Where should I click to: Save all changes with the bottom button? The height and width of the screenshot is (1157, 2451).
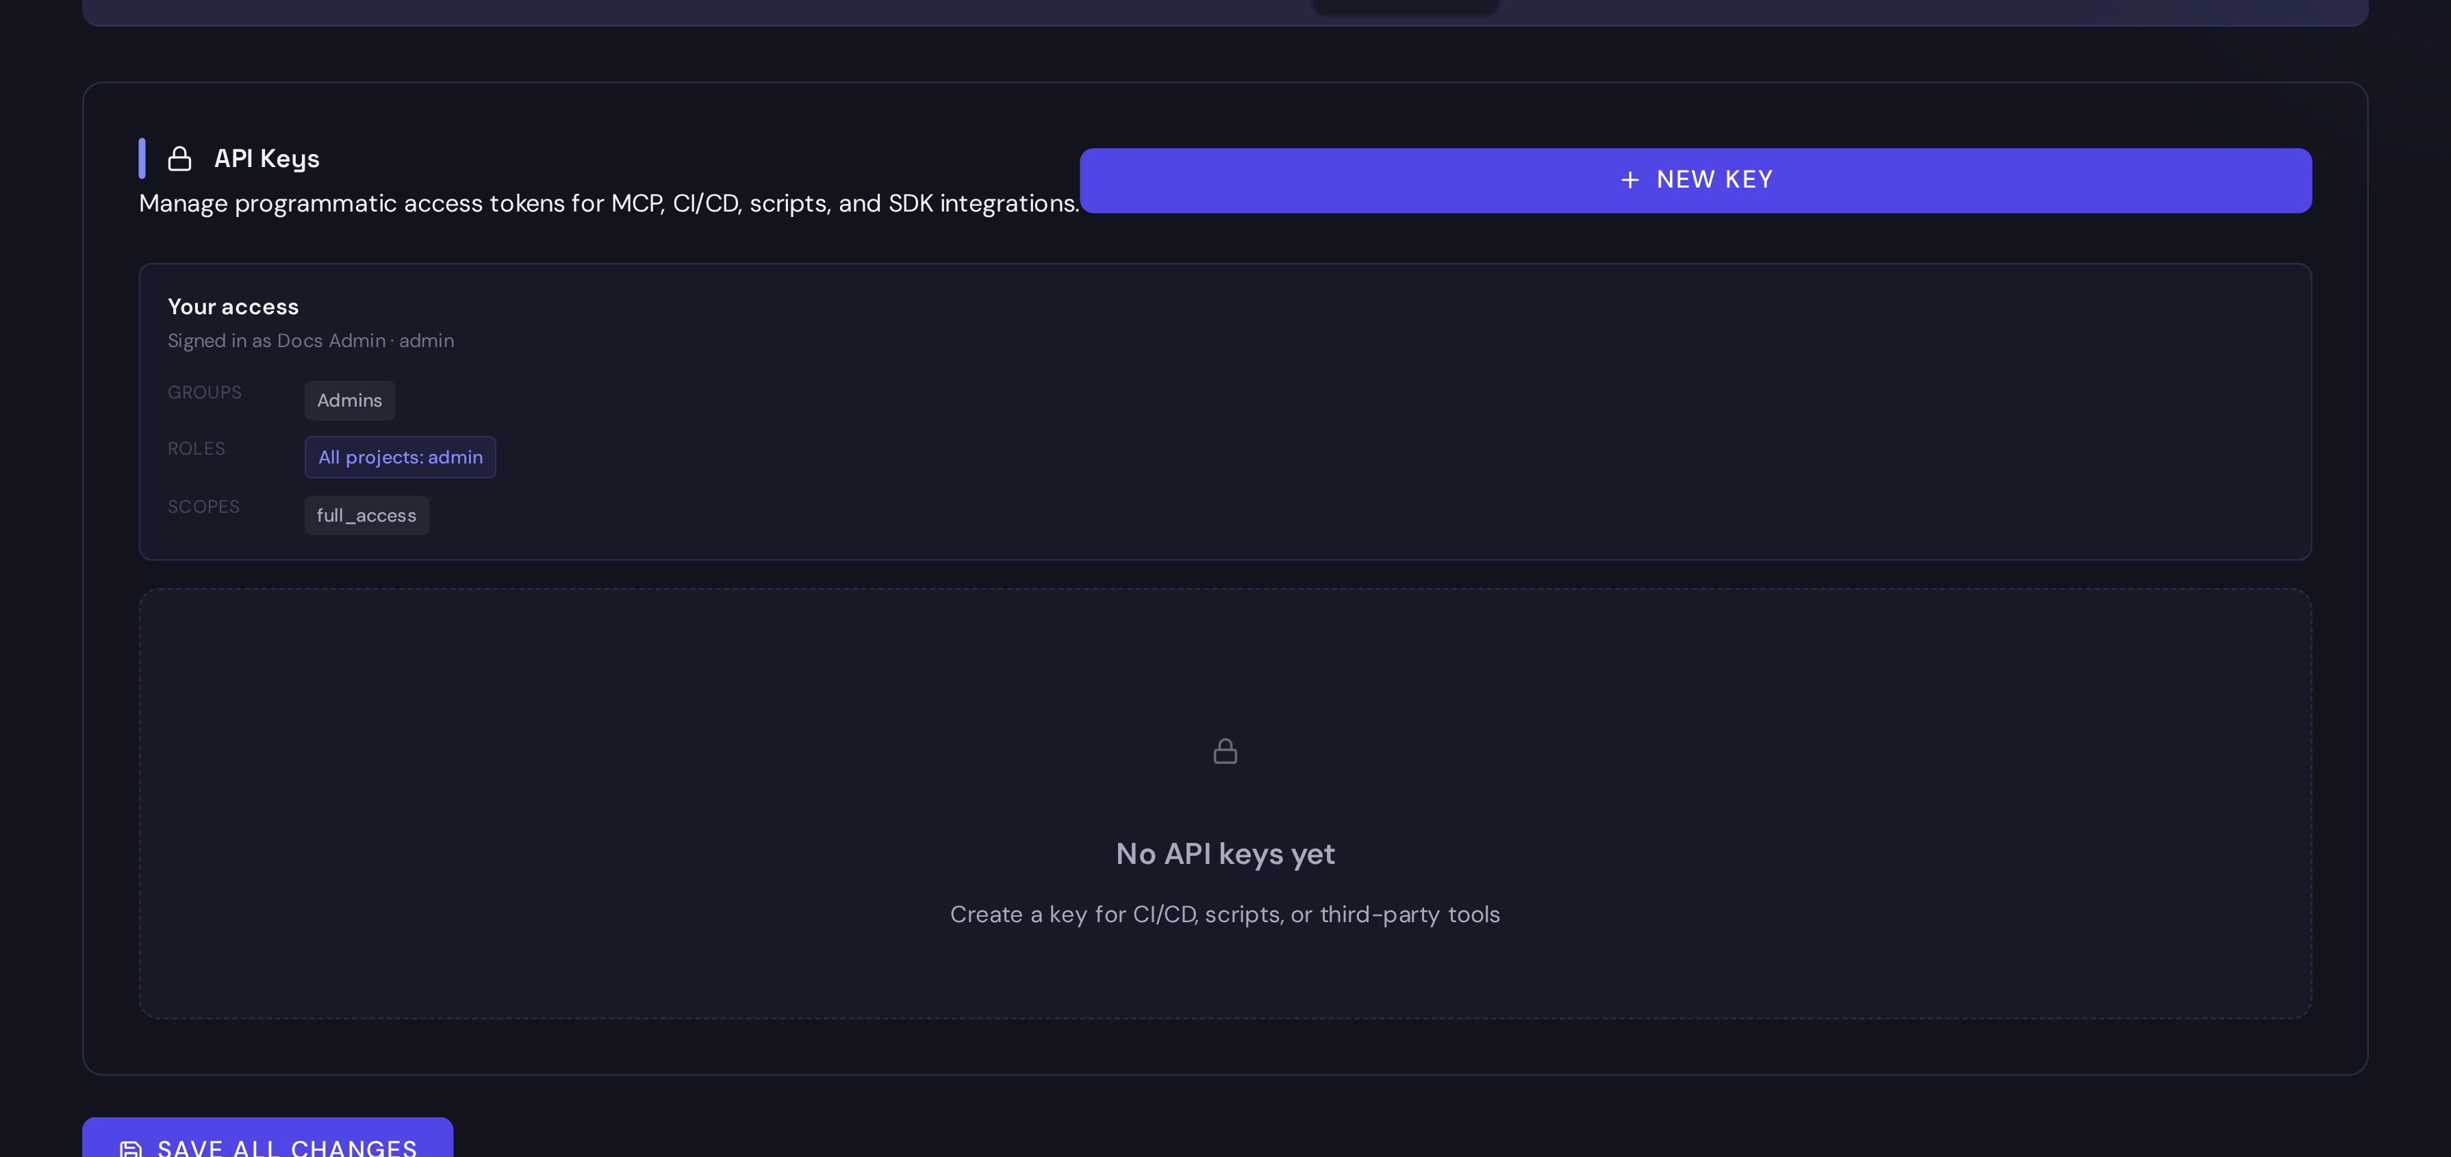point(268,1138)
